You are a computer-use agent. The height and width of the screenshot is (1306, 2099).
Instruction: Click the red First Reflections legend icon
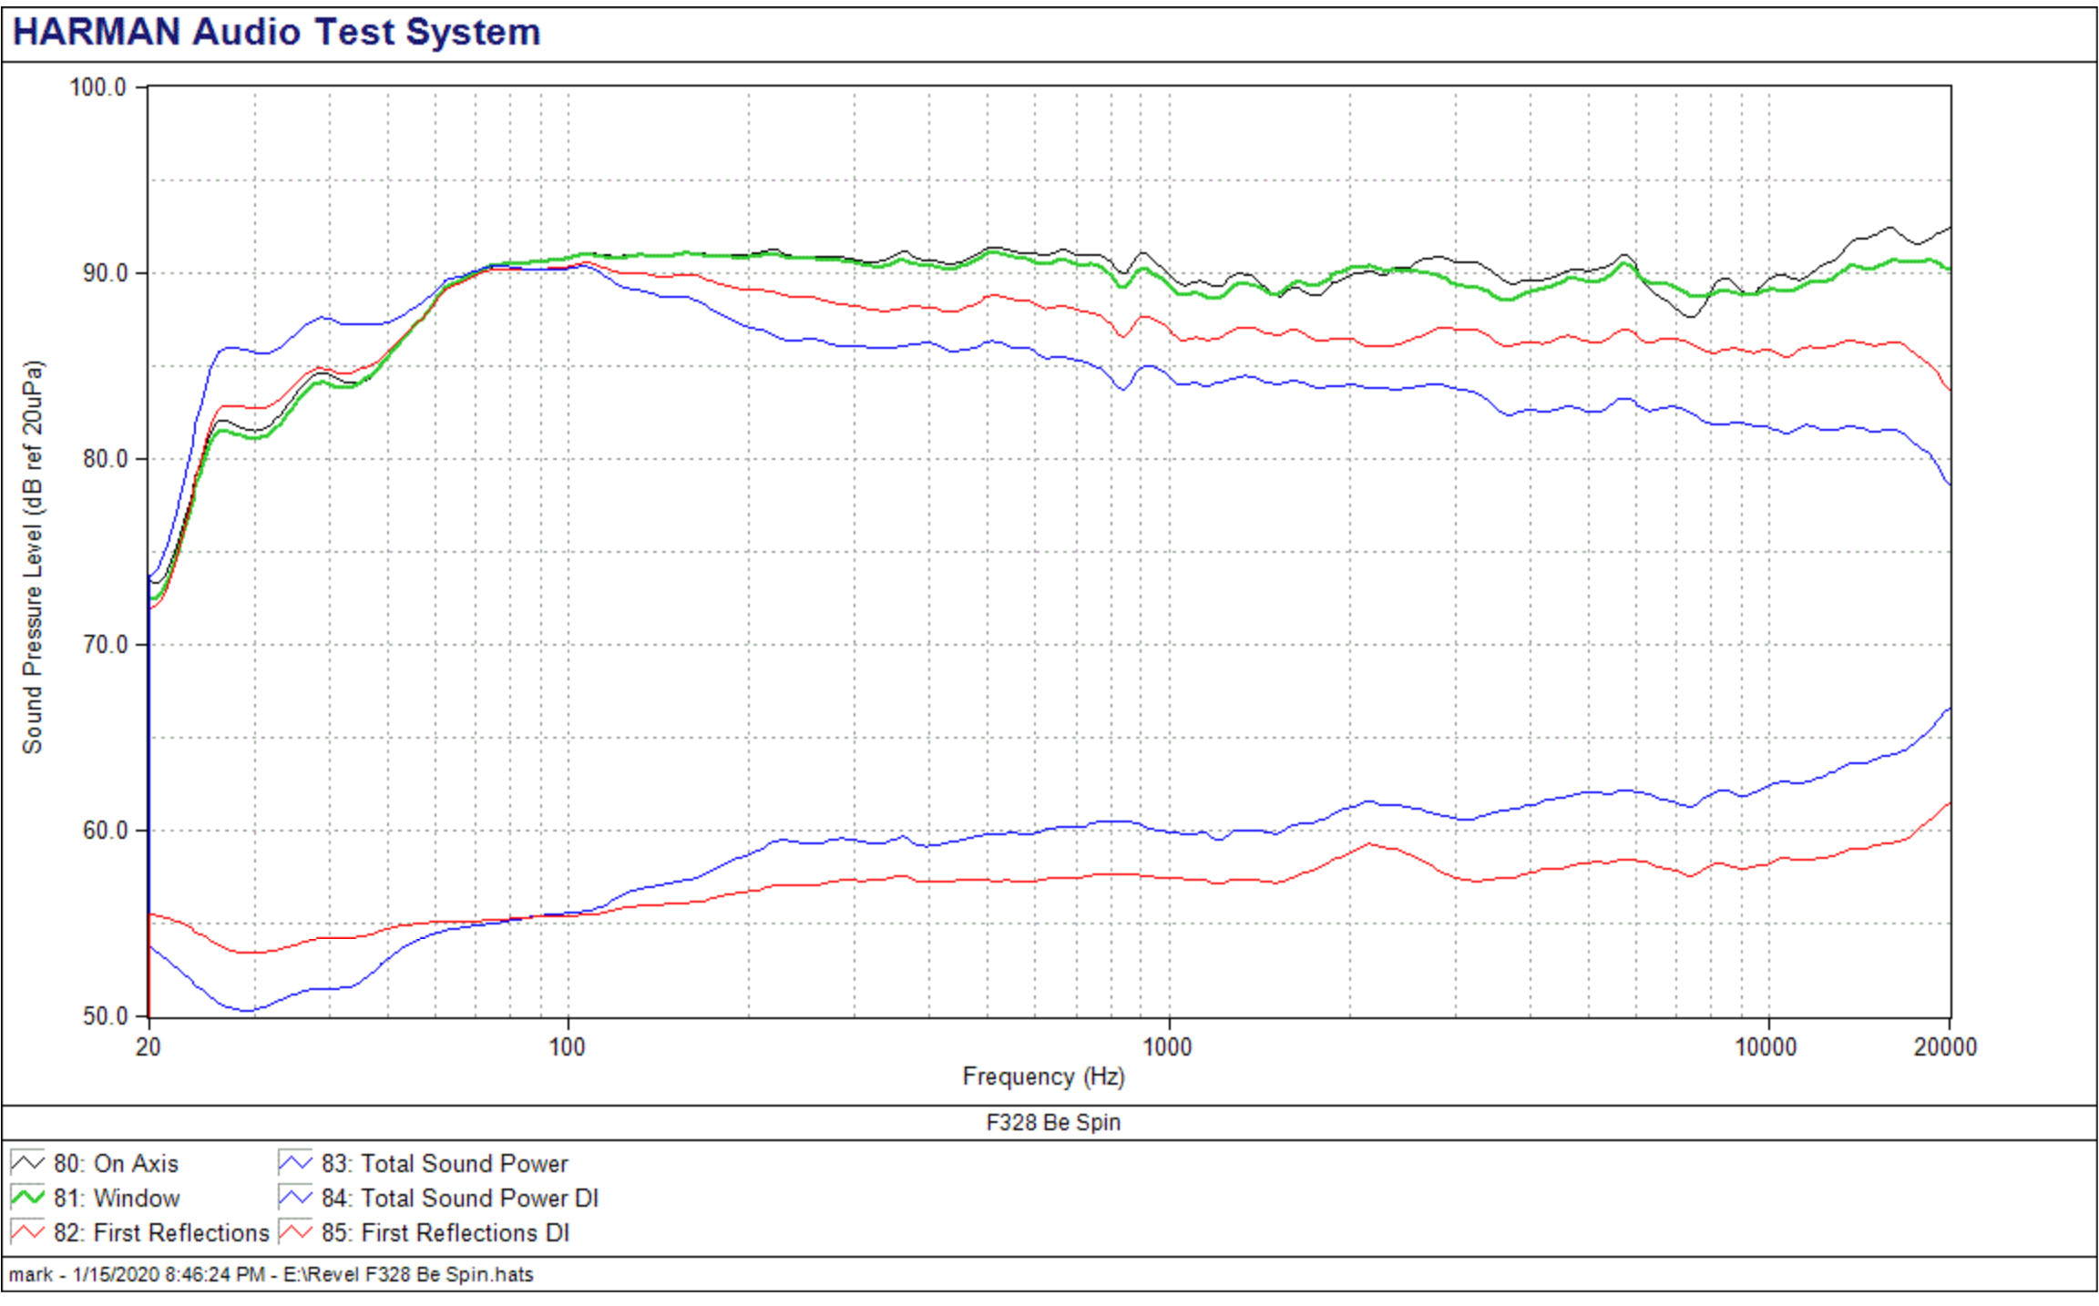27,1232
